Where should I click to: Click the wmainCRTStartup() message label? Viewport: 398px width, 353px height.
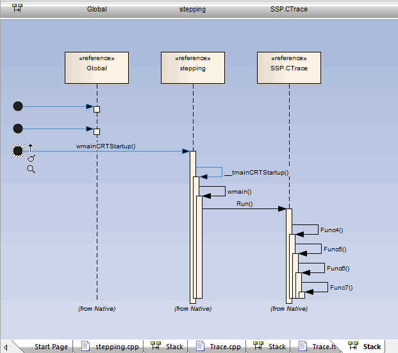click(x=106, y=146)
